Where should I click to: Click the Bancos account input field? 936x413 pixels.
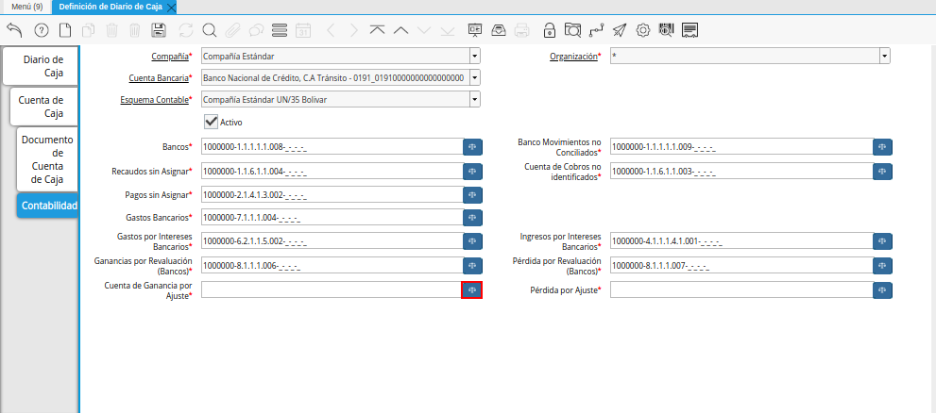click(332, 146)
